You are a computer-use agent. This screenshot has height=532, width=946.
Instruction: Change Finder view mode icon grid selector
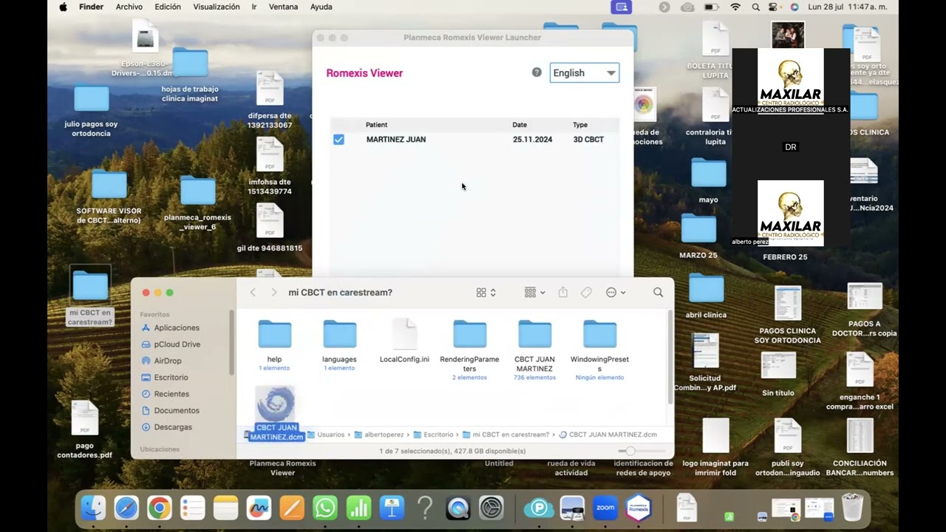(486, 293)
